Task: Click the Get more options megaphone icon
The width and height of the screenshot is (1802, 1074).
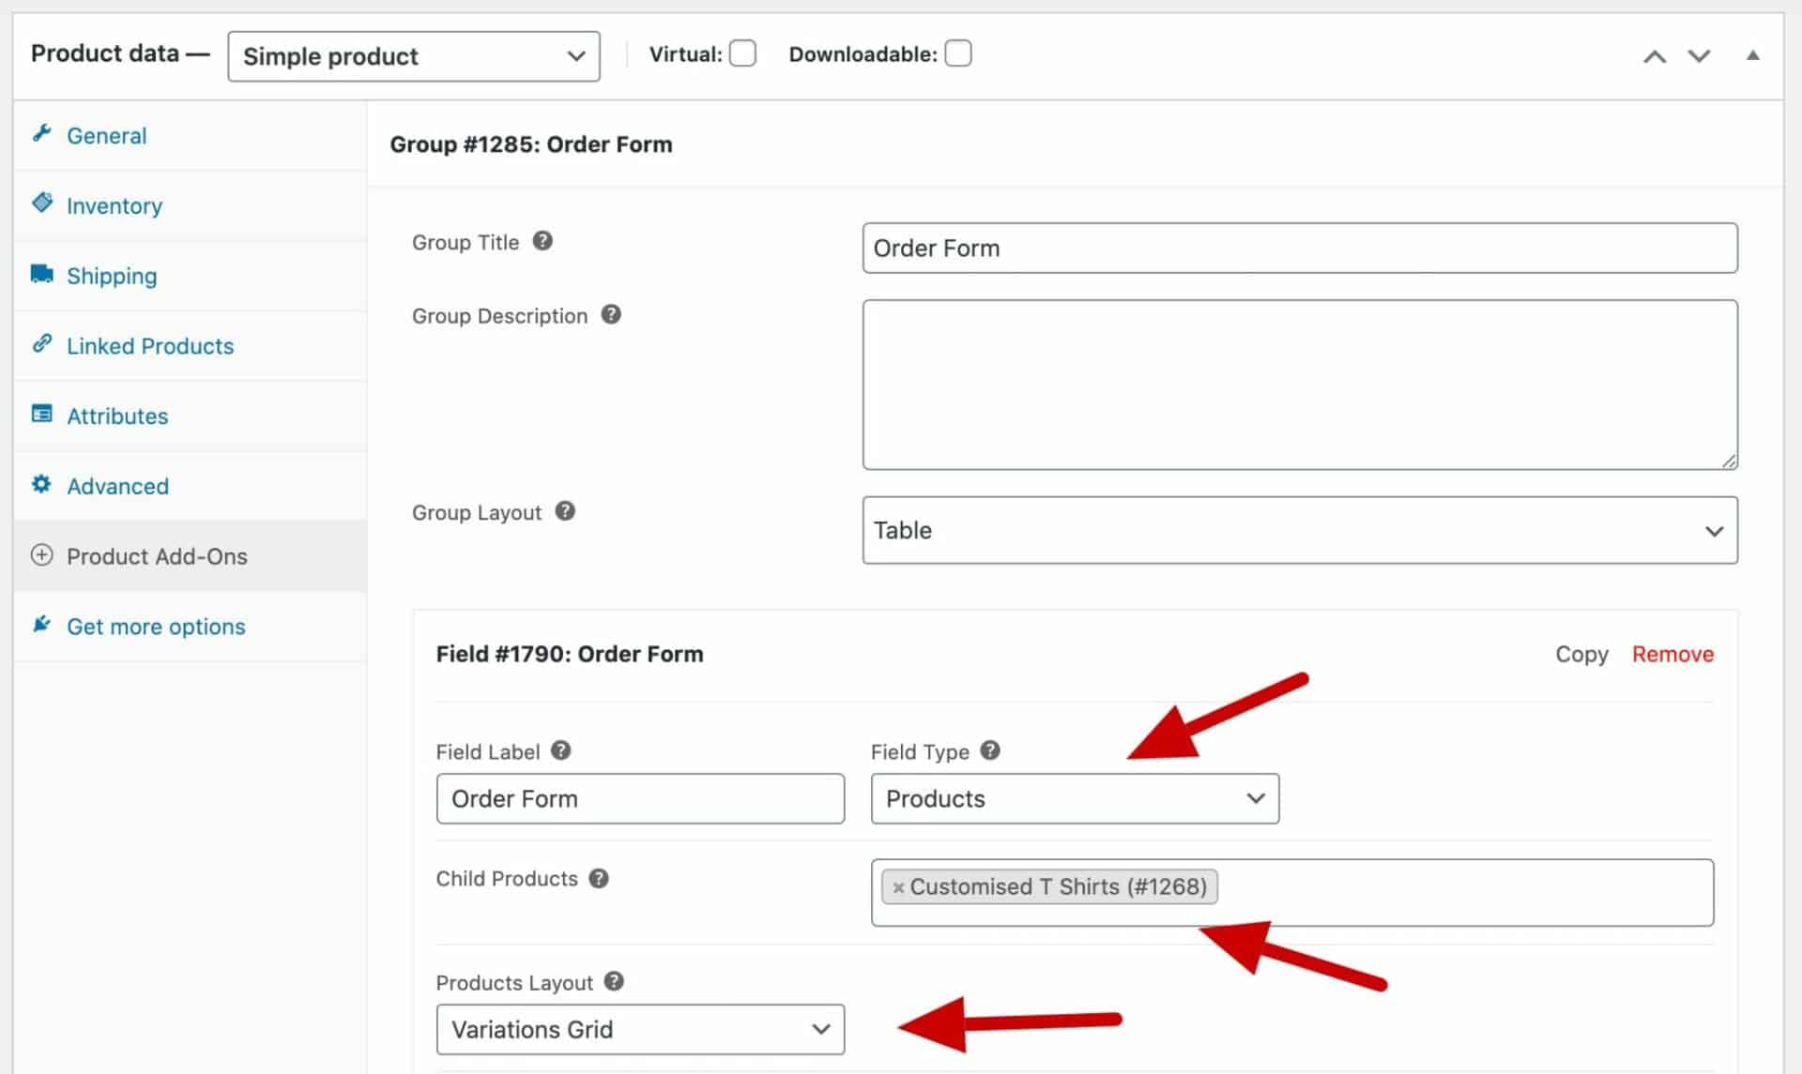Action: (42, 625)
